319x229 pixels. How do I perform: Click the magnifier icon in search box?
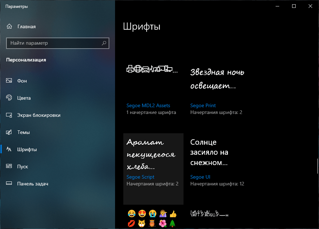point(104,43)
